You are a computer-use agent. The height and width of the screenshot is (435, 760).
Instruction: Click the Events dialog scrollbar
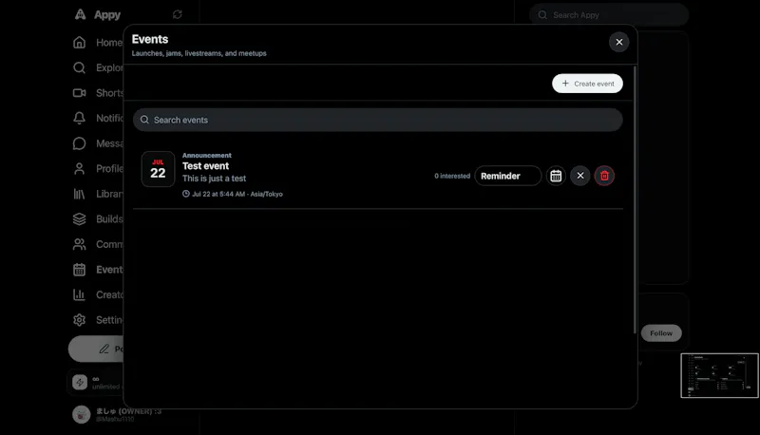[635, 199]
